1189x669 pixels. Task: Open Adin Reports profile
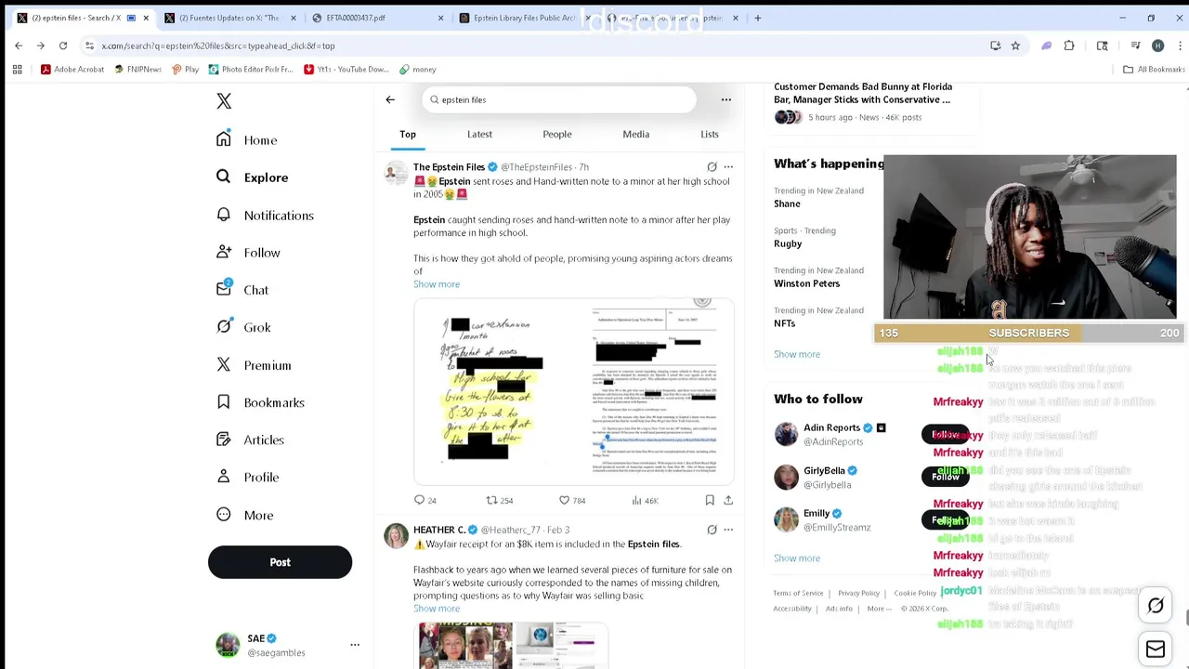(x=831, y=428)
